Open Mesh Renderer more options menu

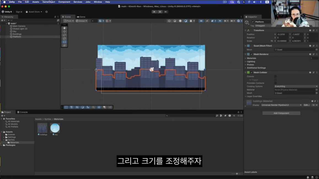[317, 54]
